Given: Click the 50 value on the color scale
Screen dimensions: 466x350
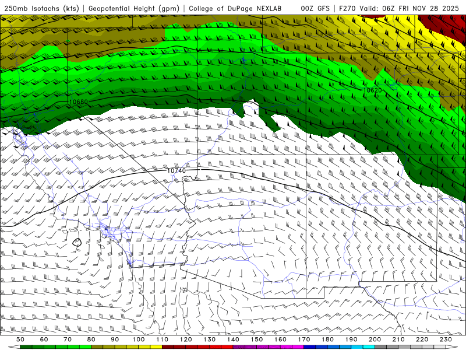Looking at the screenshot, I should coord(20,339).
